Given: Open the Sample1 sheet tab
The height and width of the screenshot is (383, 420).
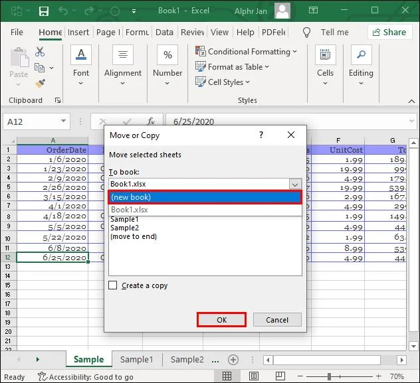Looking at the screenshot, I should coord(137,360).
